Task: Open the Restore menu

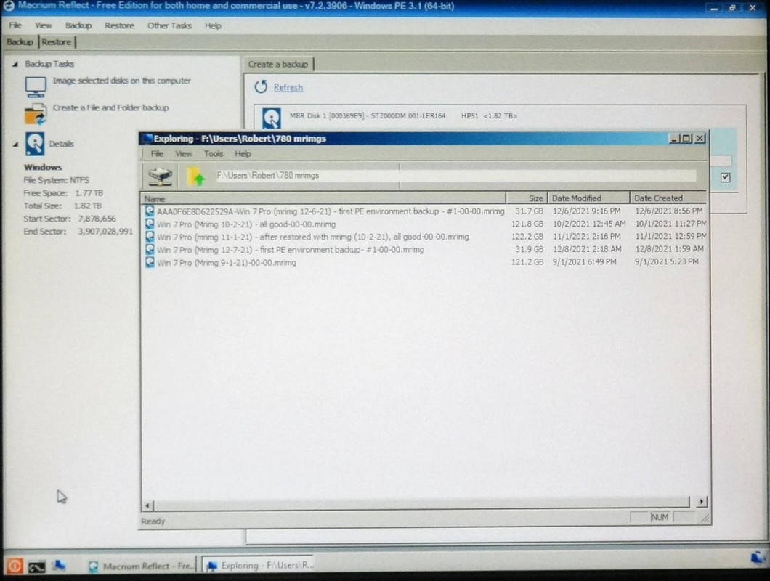Action: [119, 25]
